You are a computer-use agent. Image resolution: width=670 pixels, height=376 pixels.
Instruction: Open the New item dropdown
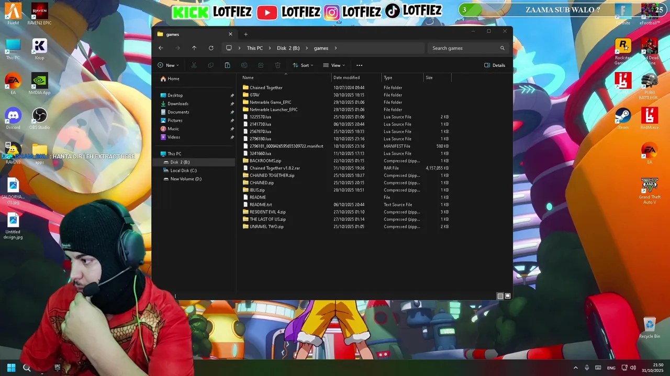pos(168,65)
